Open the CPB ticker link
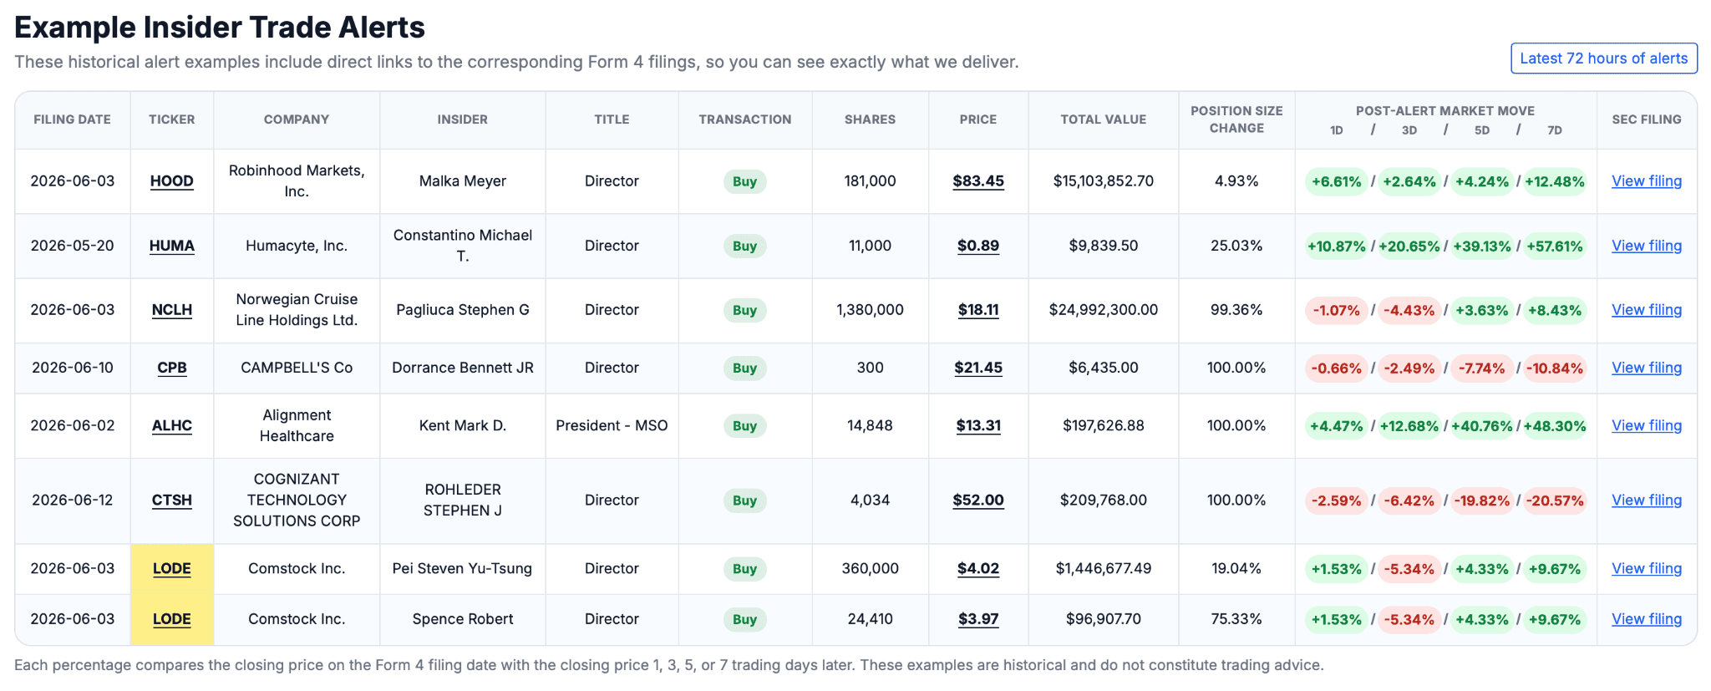 point(172,368)
